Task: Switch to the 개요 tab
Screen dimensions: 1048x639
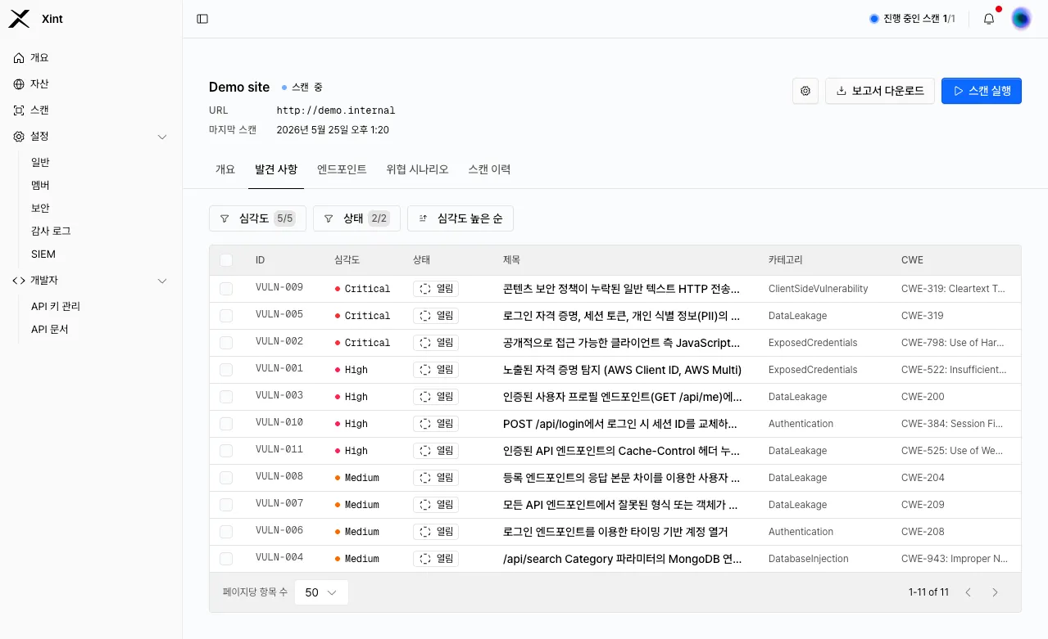Action: coord(225,169)
